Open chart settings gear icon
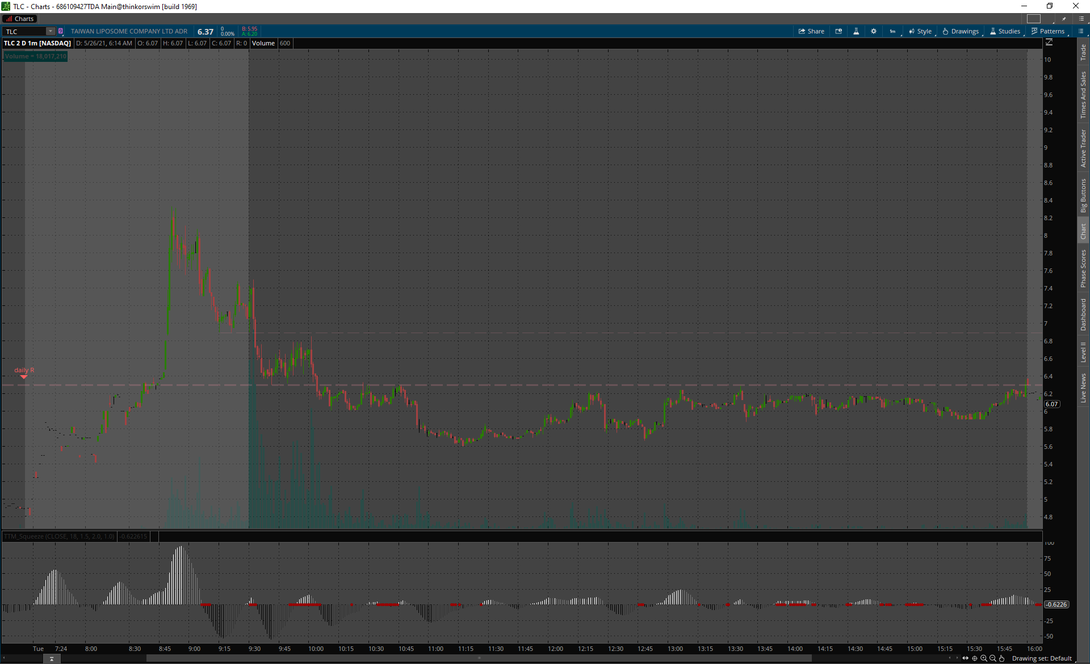 point(874,31)
